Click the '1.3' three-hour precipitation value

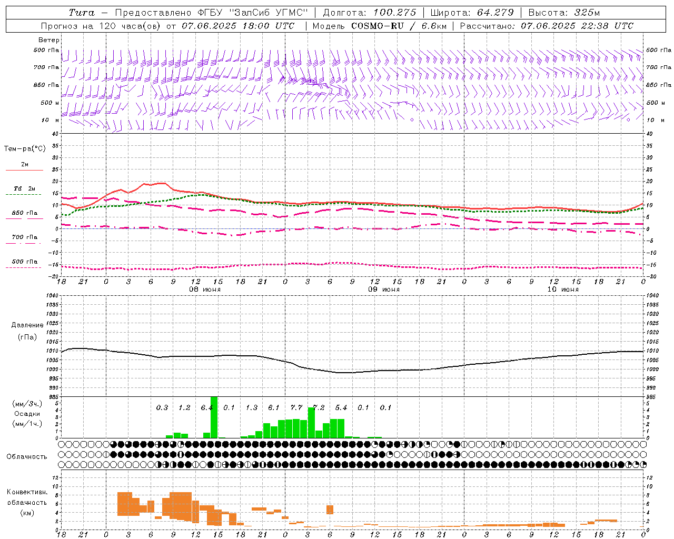252,407
